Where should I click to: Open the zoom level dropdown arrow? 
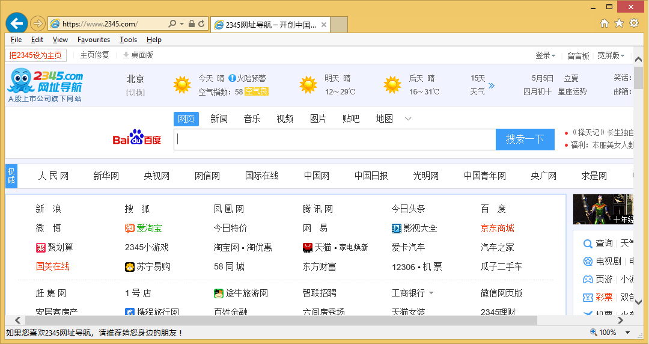(627, 333)
